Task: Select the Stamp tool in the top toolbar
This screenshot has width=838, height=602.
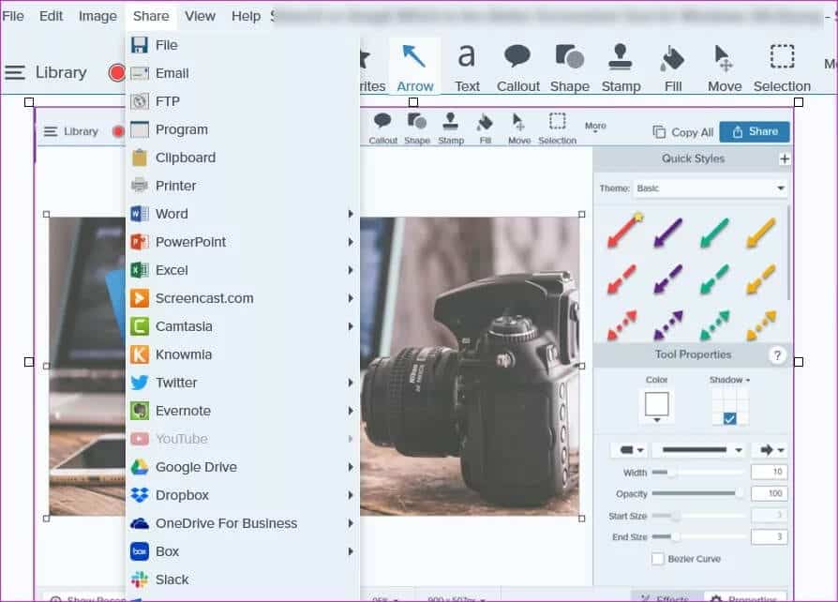Action: point(621,68)
